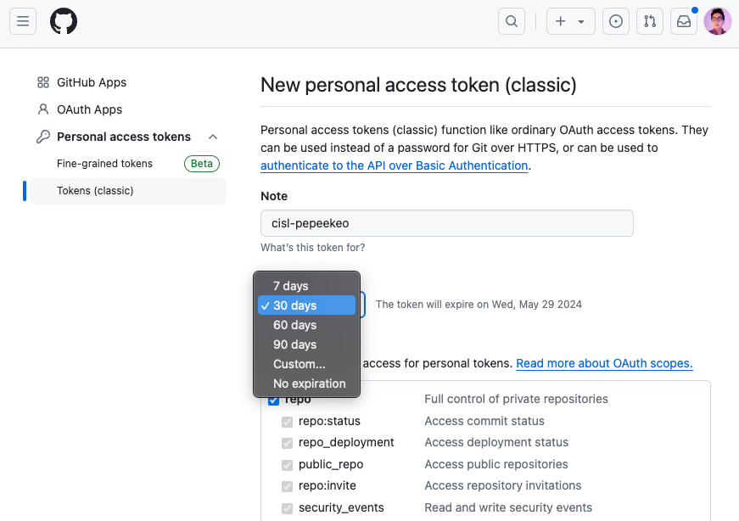Choose the No expiration option
The width and height of the screenshot is (739, 521).
point(309,384)
